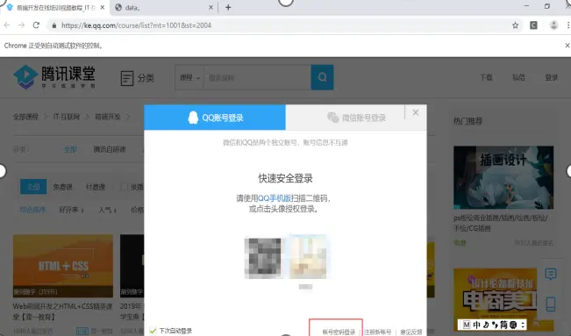Screen dimensions: 571x336
Task: Toggle the 录播 checkbox in filters
Action: [x=125, y=187]
